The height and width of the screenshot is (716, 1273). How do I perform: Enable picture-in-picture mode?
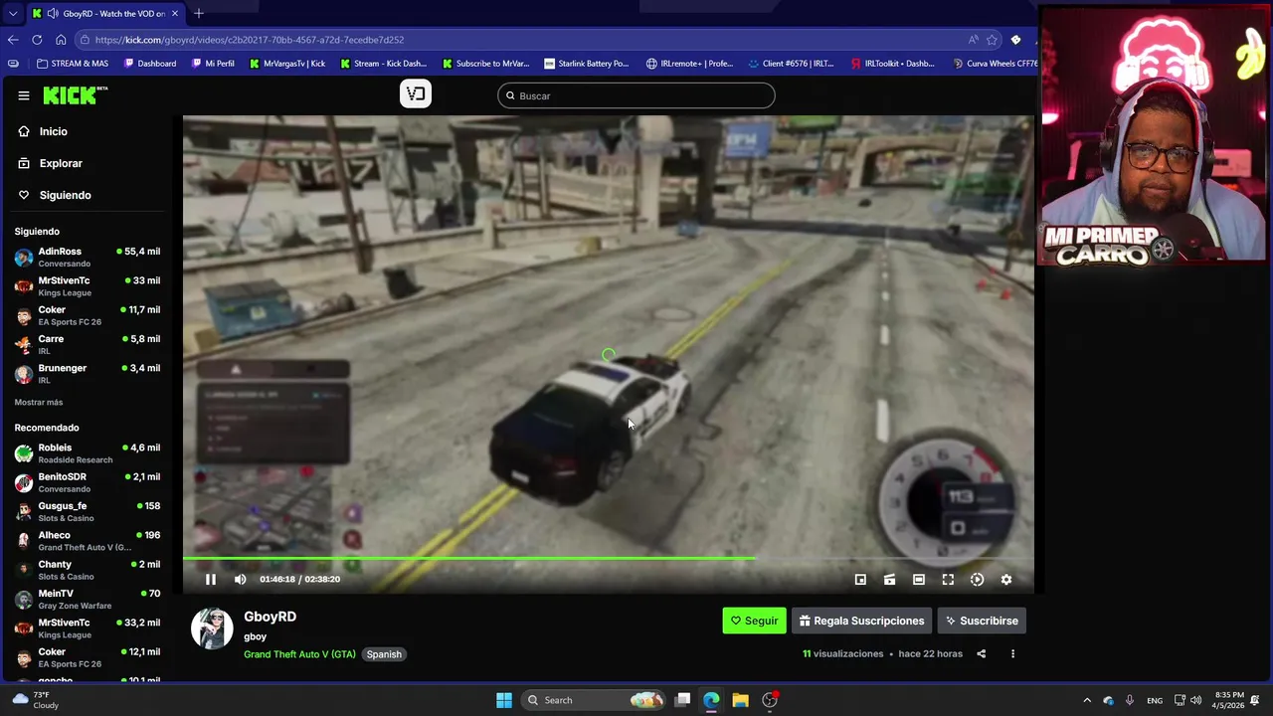tap(860, 580)
